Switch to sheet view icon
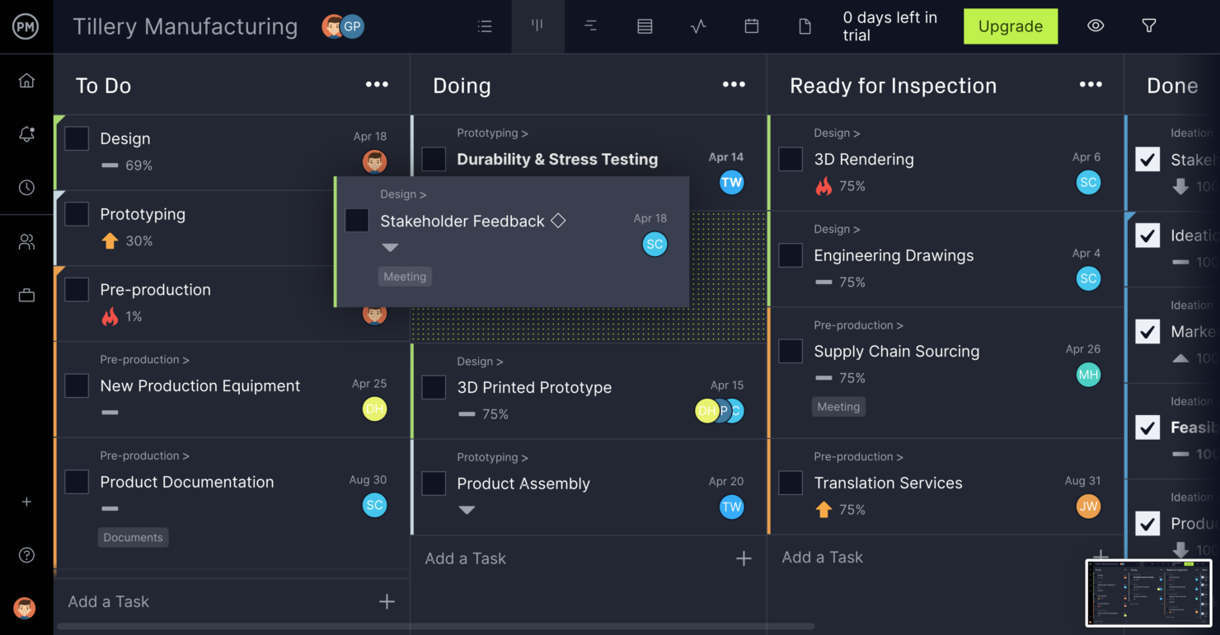The height and width of the screenshot is (635, 1220). coord(645,26)
